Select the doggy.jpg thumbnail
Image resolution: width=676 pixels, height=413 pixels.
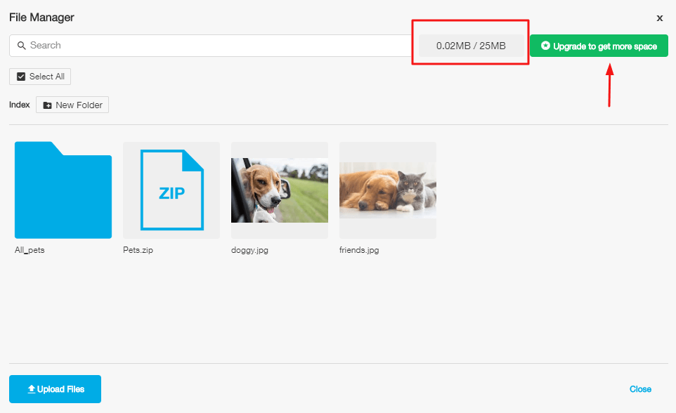(x=280, y=190)
